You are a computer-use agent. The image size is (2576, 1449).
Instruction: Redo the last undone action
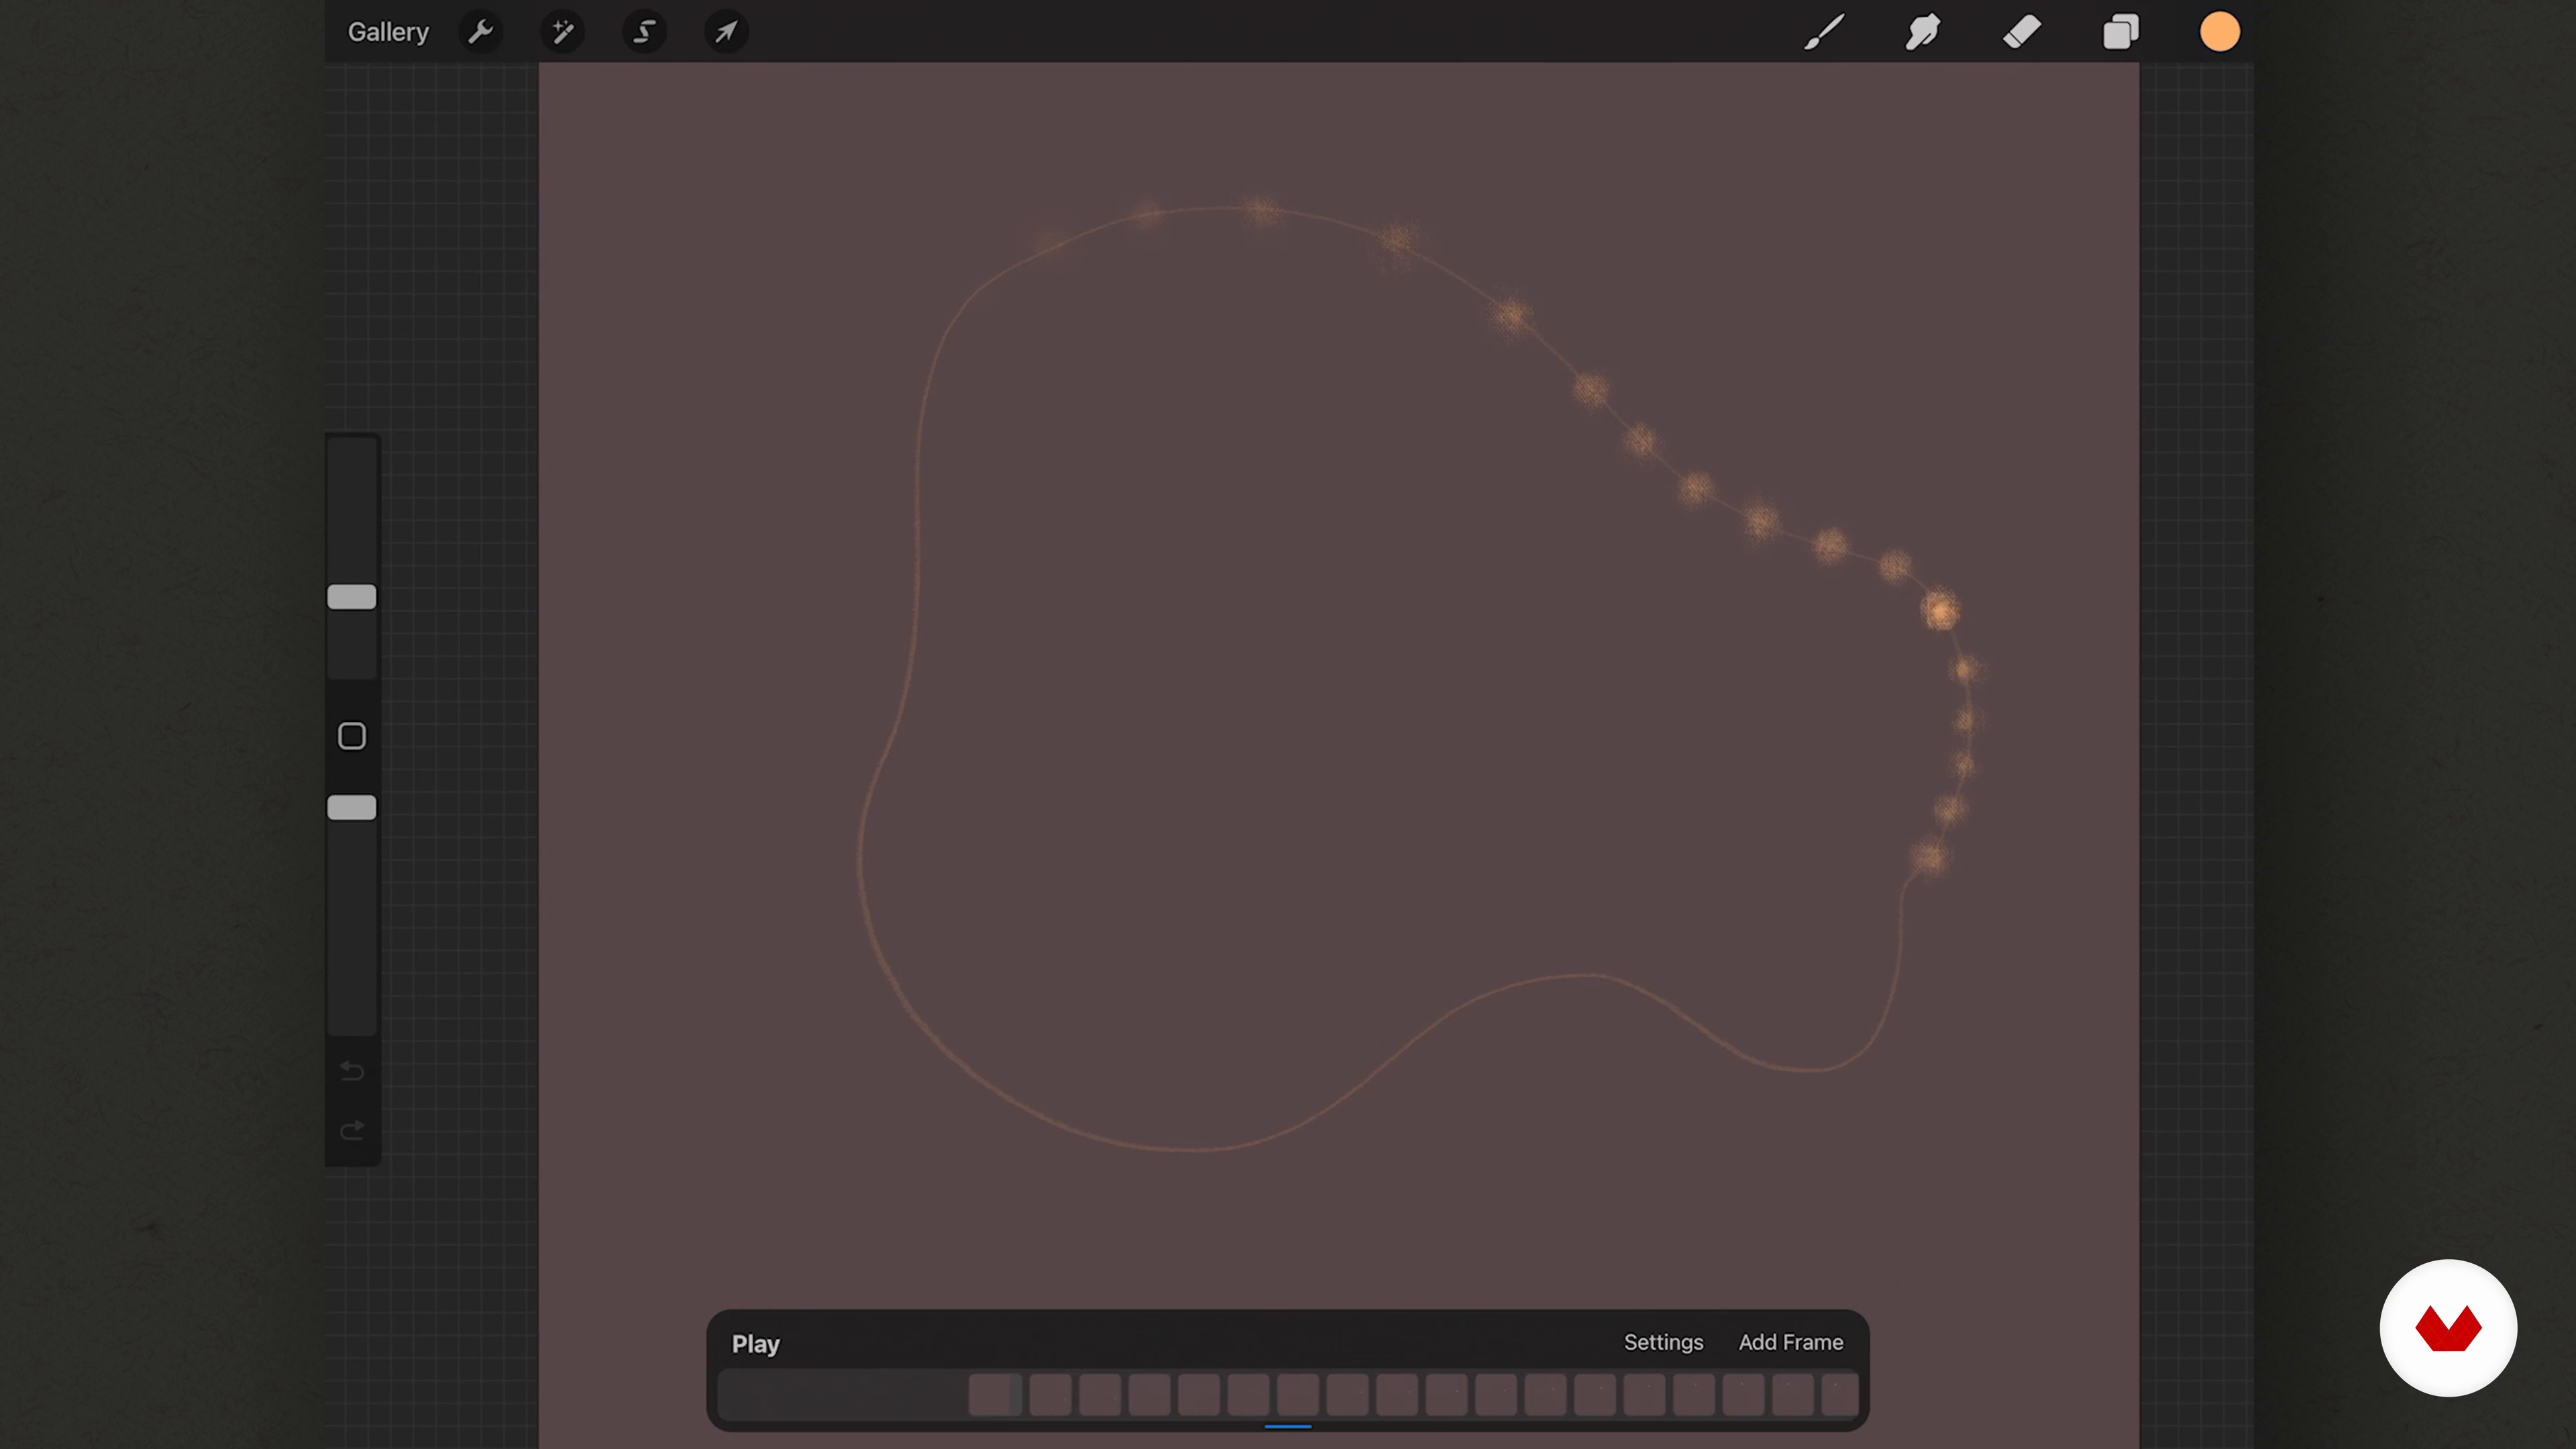(x=352, y=1130)
